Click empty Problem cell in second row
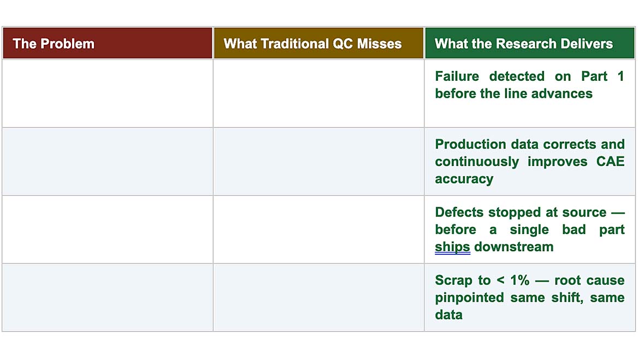639x359 pixels. click(108, 161)
